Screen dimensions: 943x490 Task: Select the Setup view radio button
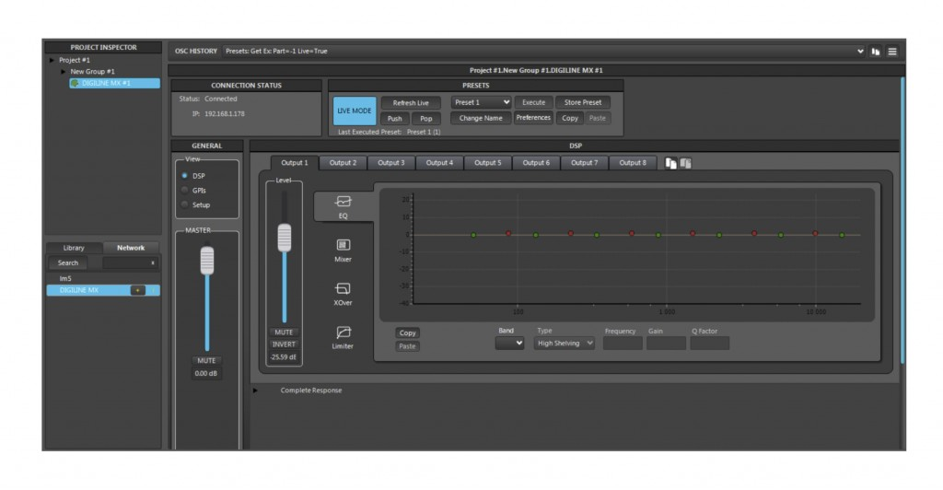point(185,204)
